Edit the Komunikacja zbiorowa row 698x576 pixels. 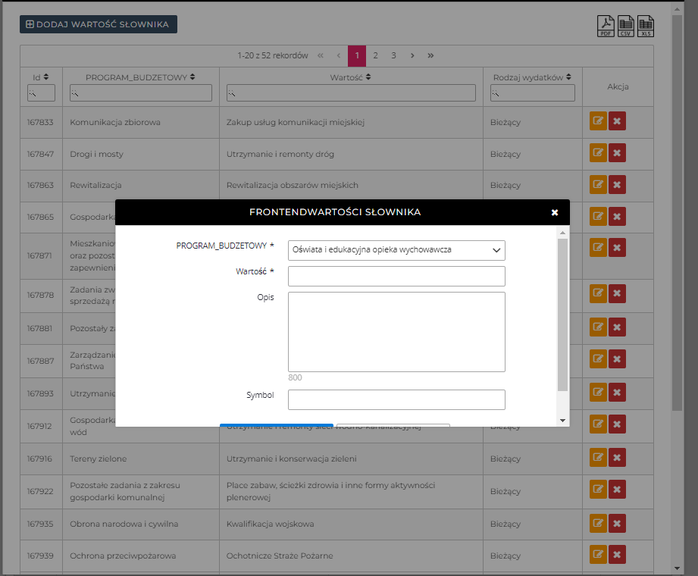pos(598,122)
